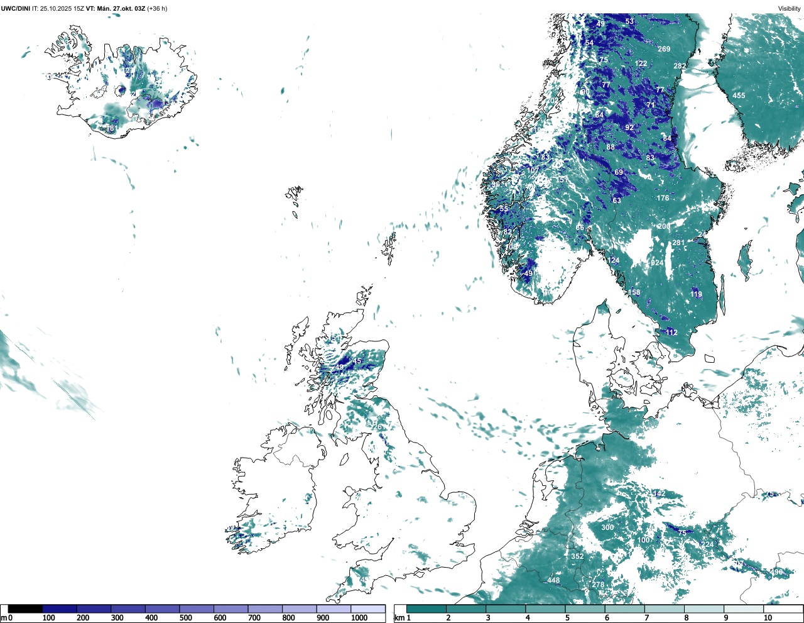Viewport: 804px width, 623px height.
Task: Click the '124' value near the Swedish west coast
Action: [613, 260]
